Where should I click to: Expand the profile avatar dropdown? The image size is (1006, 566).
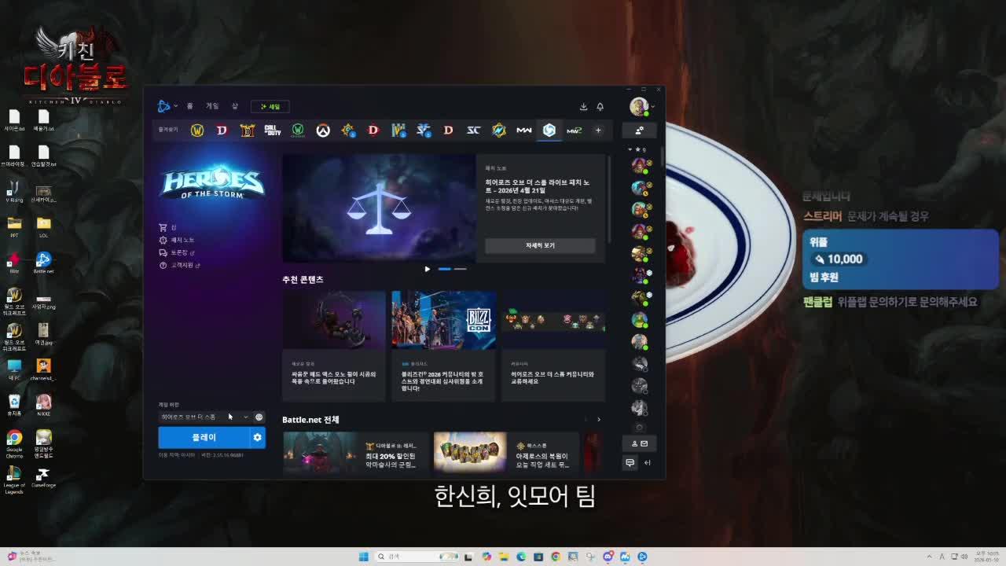(641, 106)
